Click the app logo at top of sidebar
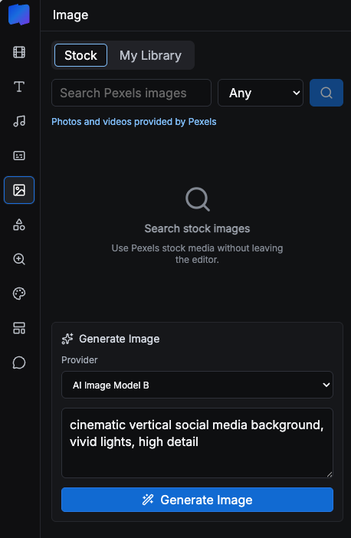 tap(19, 15)
